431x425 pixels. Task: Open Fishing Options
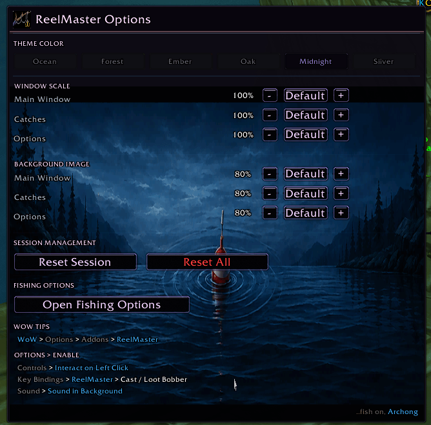point(102,304)
